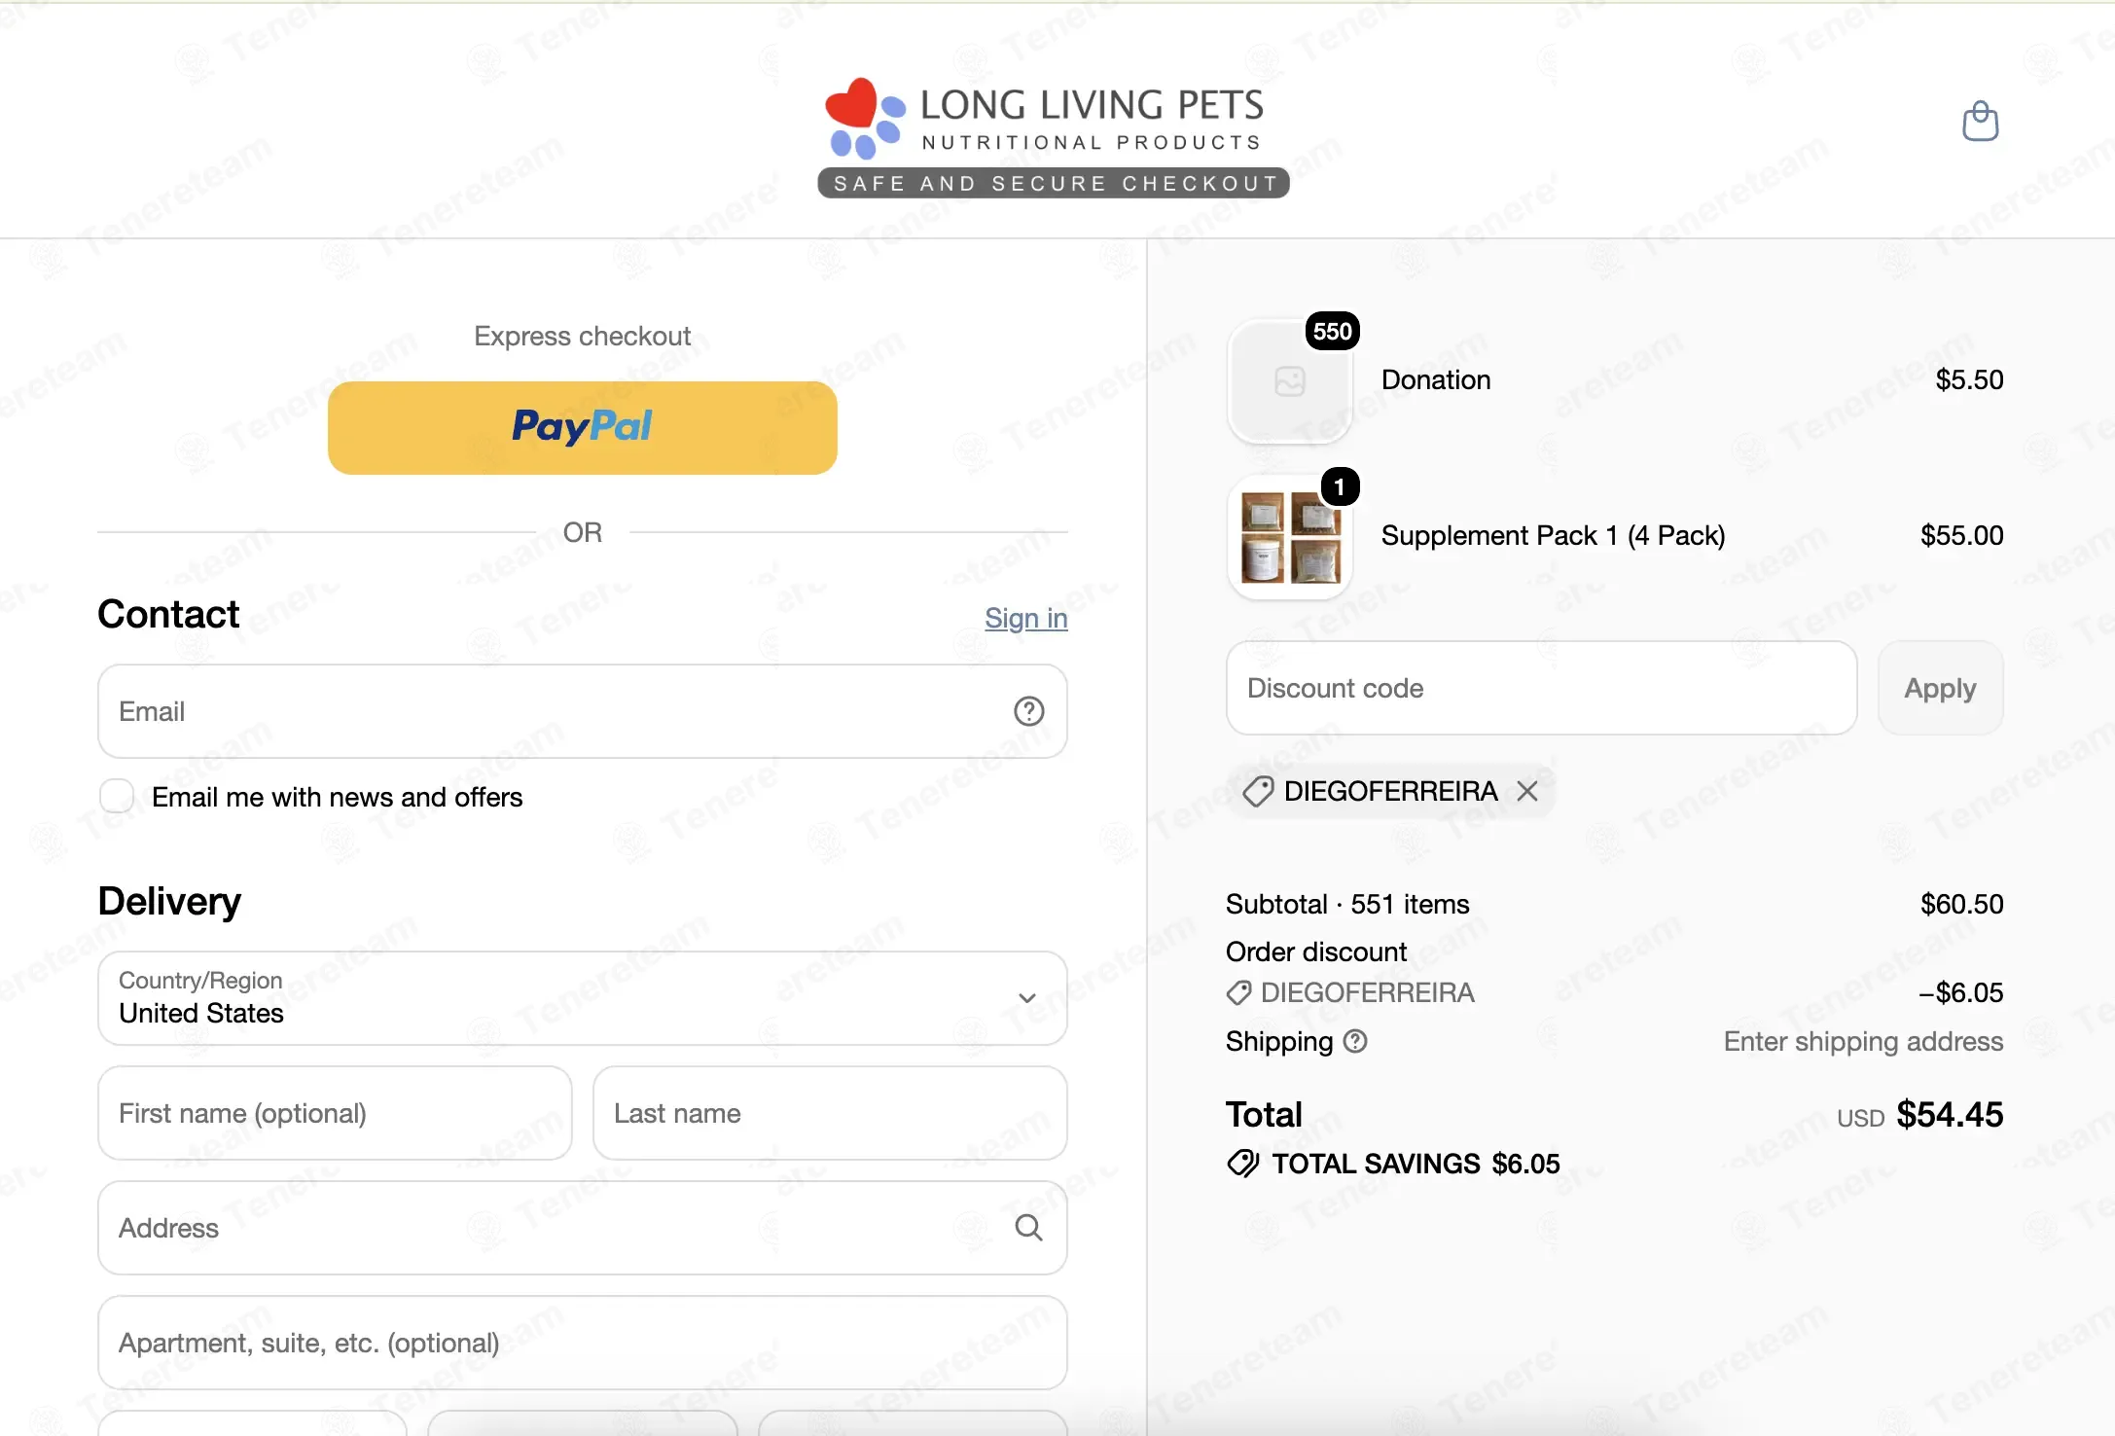Click the $60.50 subtotal amount
This screenshot has width=2115, height=1436.
tap(1961, 904)
